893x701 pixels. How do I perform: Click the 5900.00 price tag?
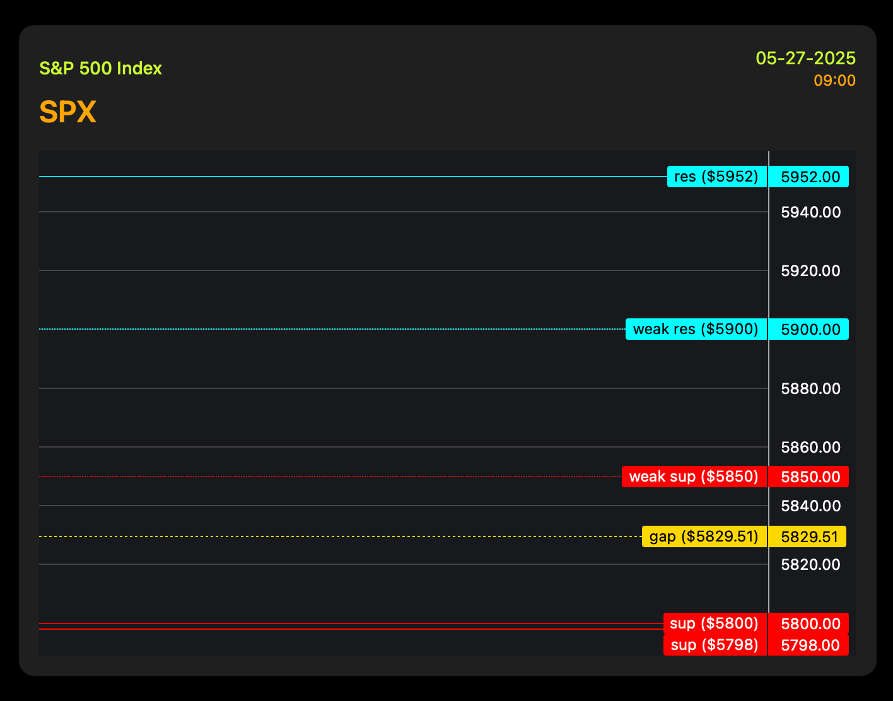pos(808,329)
